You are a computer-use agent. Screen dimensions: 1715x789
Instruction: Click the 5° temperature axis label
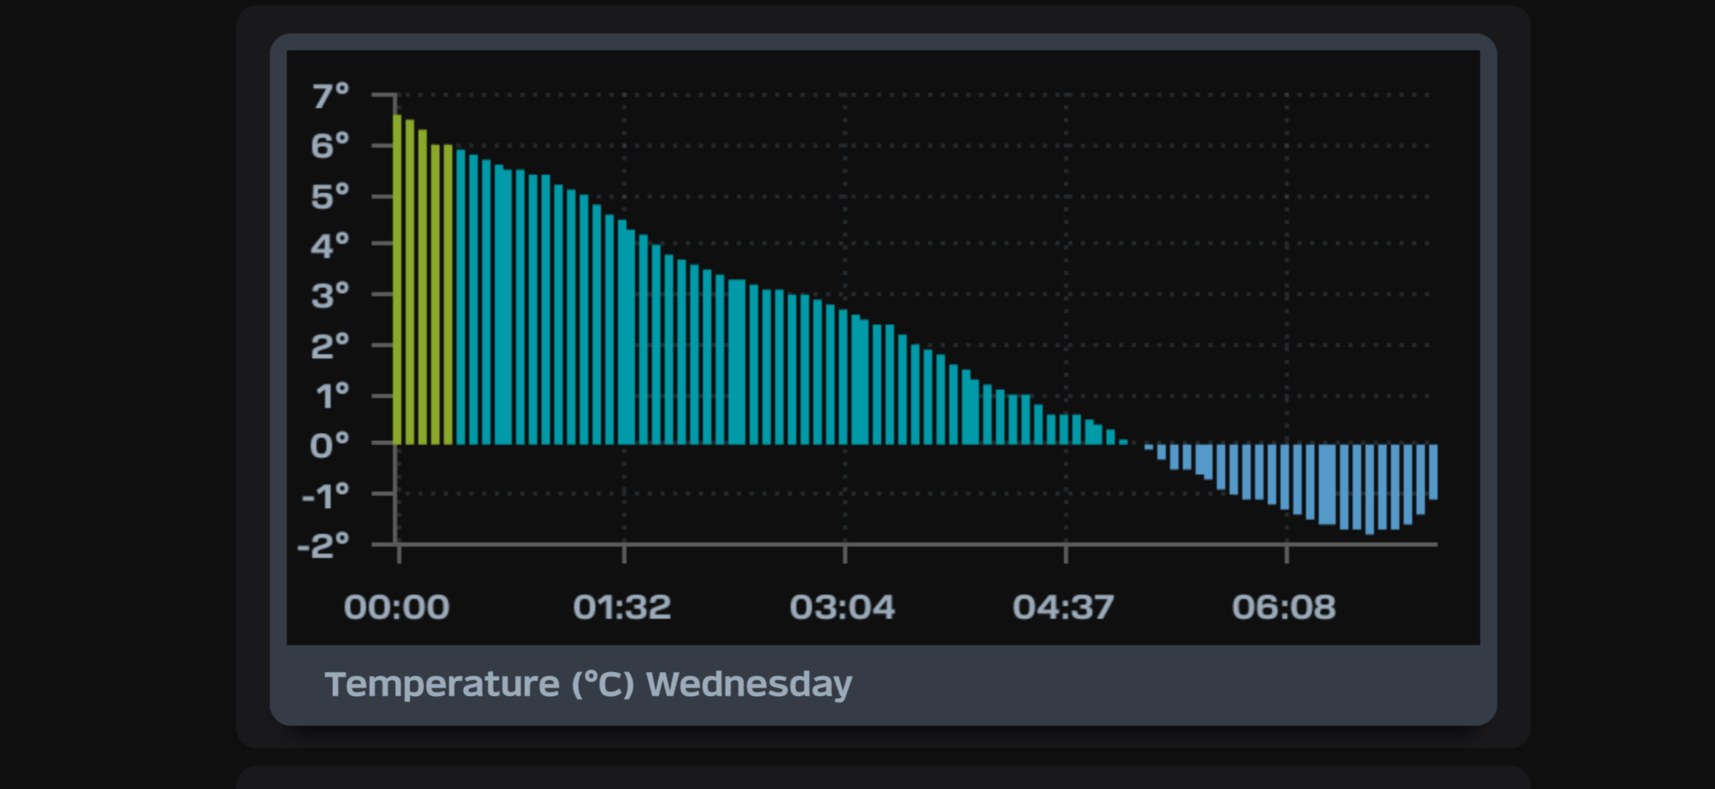pyautogui.click(x=330, y=197)
